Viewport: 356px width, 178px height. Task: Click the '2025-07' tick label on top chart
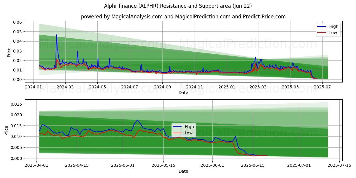(322, 87)
